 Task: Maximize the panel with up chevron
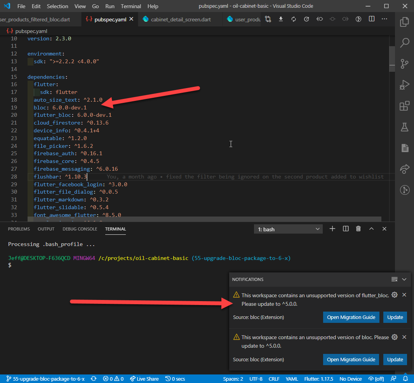[x=371, y=229]
